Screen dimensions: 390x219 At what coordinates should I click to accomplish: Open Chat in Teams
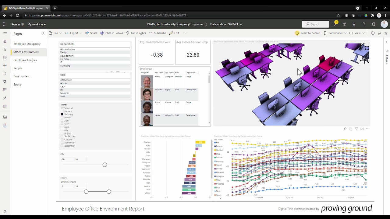[112, 33]
